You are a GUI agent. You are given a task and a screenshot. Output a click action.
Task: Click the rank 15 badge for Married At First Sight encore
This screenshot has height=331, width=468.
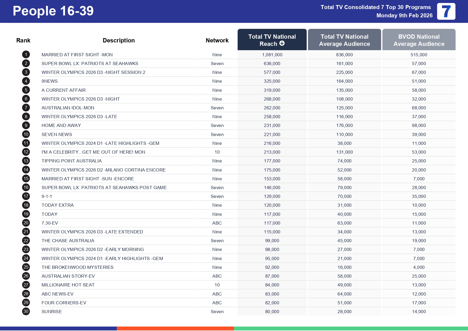(26, 178)
